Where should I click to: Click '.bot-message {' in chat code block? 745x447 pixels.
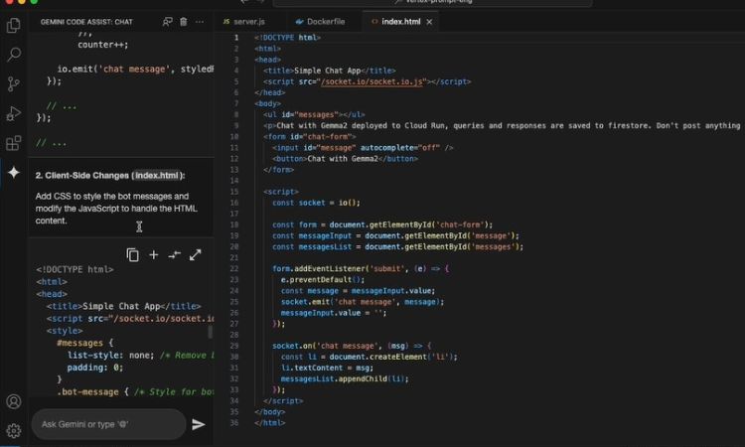pos(92,392)
